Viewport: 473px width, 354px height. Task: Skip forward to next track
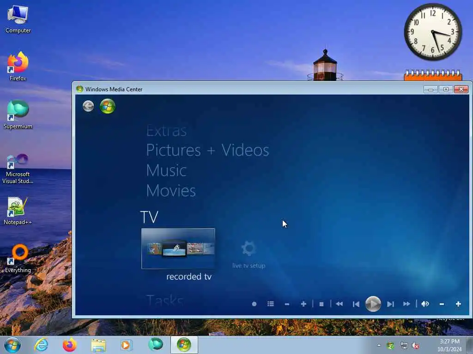[x=390, y=304]
